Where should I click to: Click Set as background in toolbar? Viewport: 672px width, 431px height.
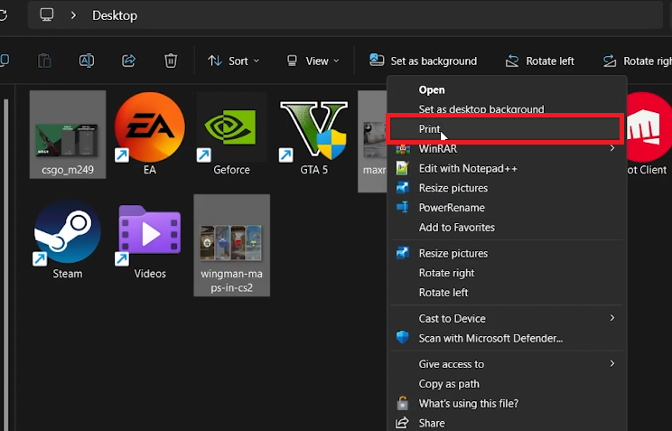(423, 61)
